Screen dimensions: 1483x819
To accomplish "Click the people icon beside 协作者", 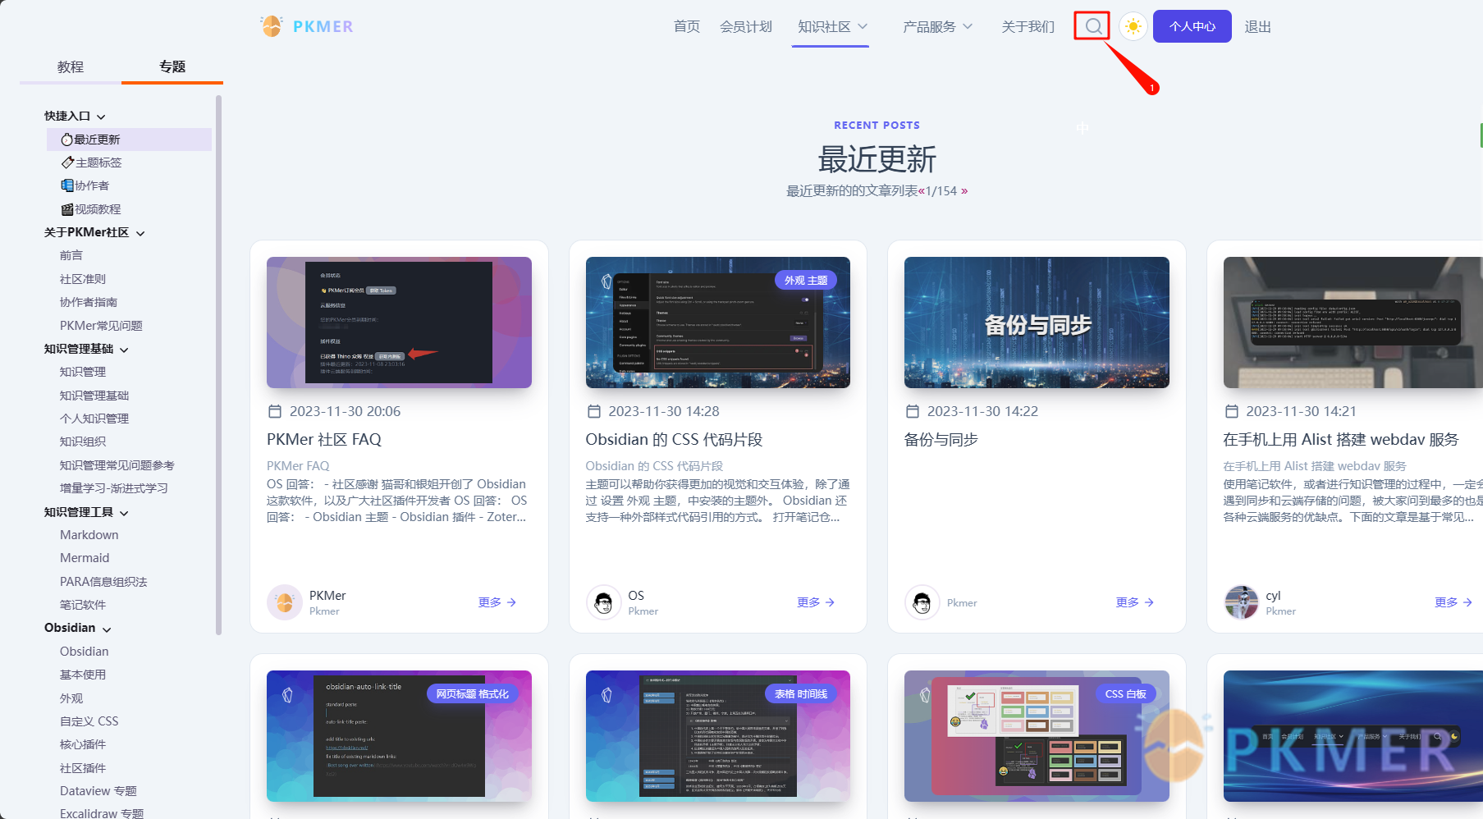I will (x=67, y=185).
